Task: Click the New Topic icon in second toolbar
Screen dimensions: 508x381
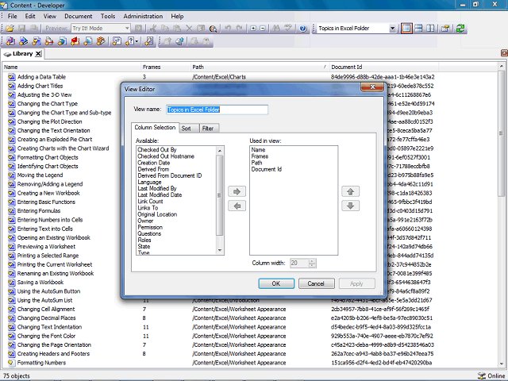Action: pyautogui.click(x=37, y=41)
